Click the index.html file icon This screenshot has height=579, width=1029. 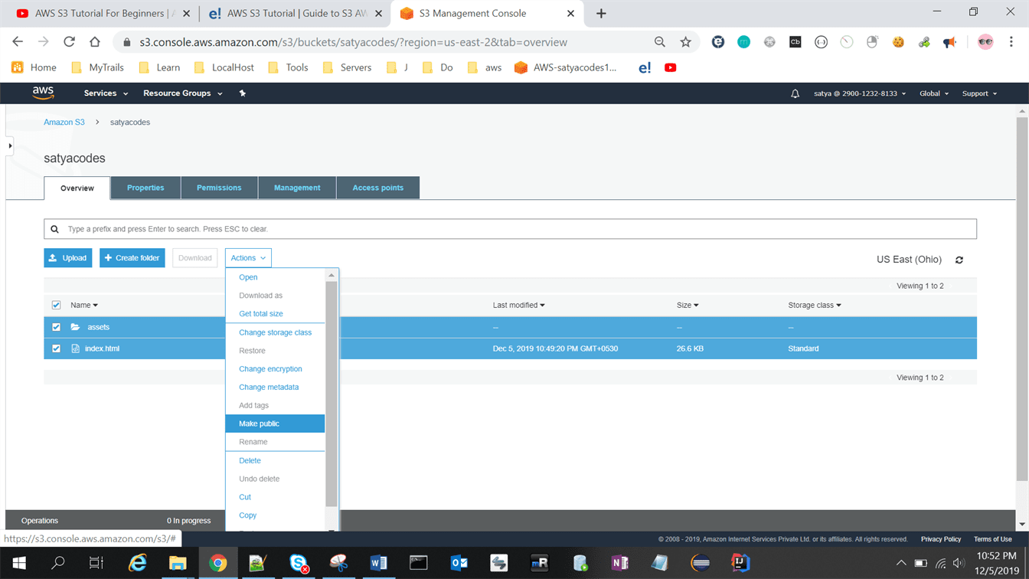tap(75, 348)
